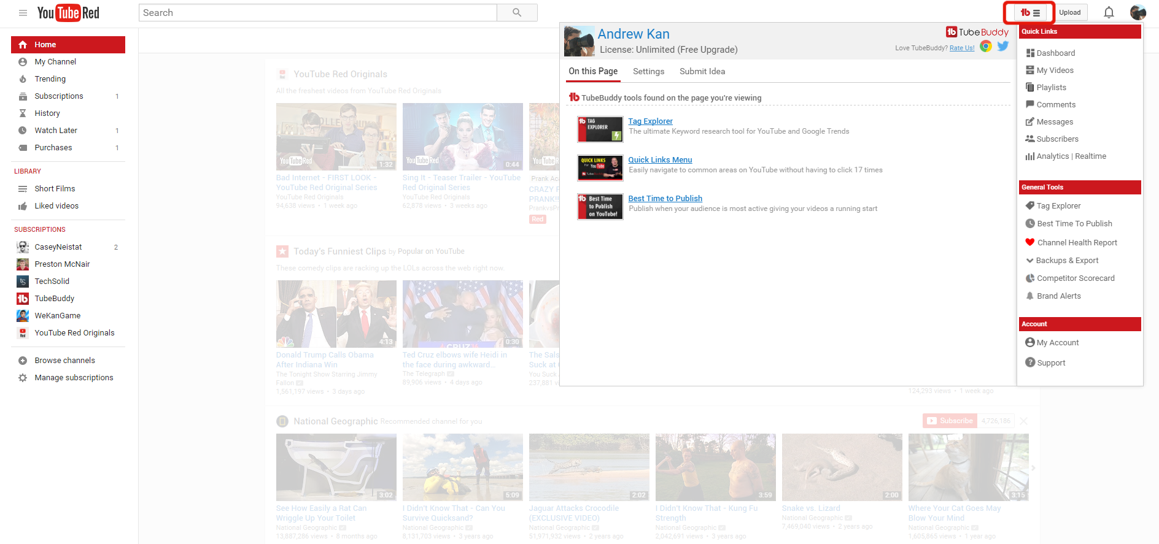Open the Realtime analytics link
Viewport: 1159px width, 544px height.
coord(1091,156)
